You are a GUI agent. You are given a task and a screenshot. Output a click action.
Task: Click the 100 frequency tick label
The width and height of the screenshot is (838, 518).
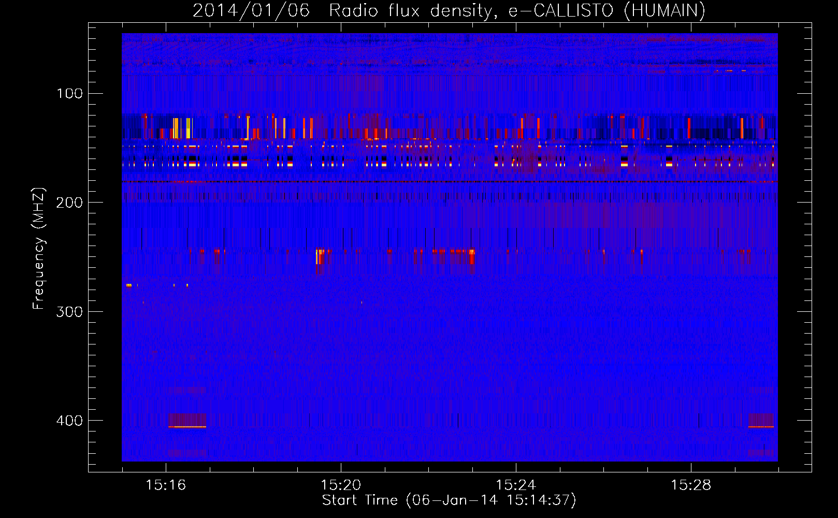(x=70, y=93)
